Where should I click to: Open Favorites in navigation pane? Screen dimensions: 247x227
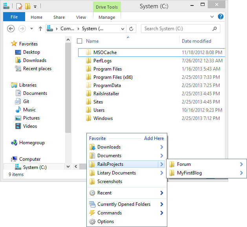click(25, 44)
